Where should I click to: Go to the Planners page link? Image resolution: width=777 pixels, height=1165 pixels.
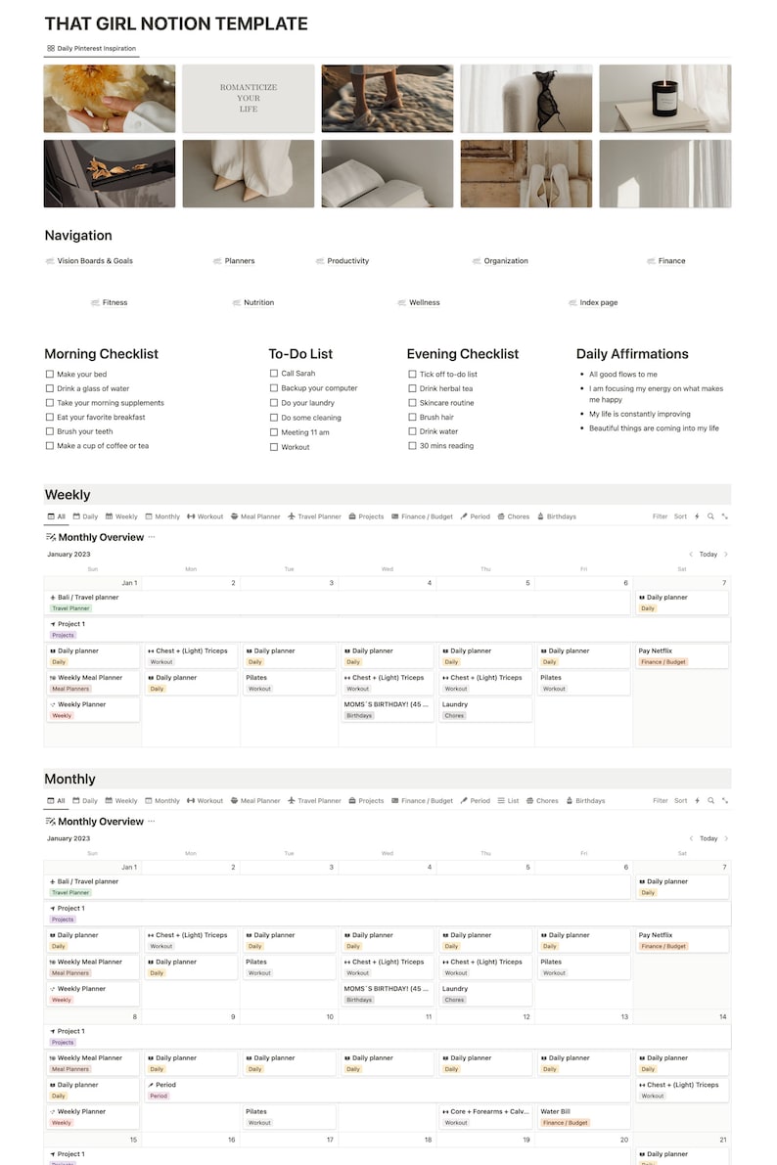coord(234,261)
